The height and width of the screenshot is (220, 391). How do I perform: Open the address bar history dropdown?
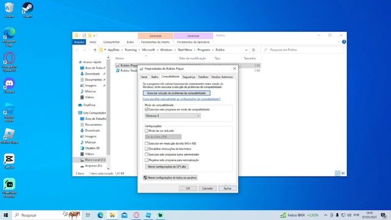(x=246, y=50)
